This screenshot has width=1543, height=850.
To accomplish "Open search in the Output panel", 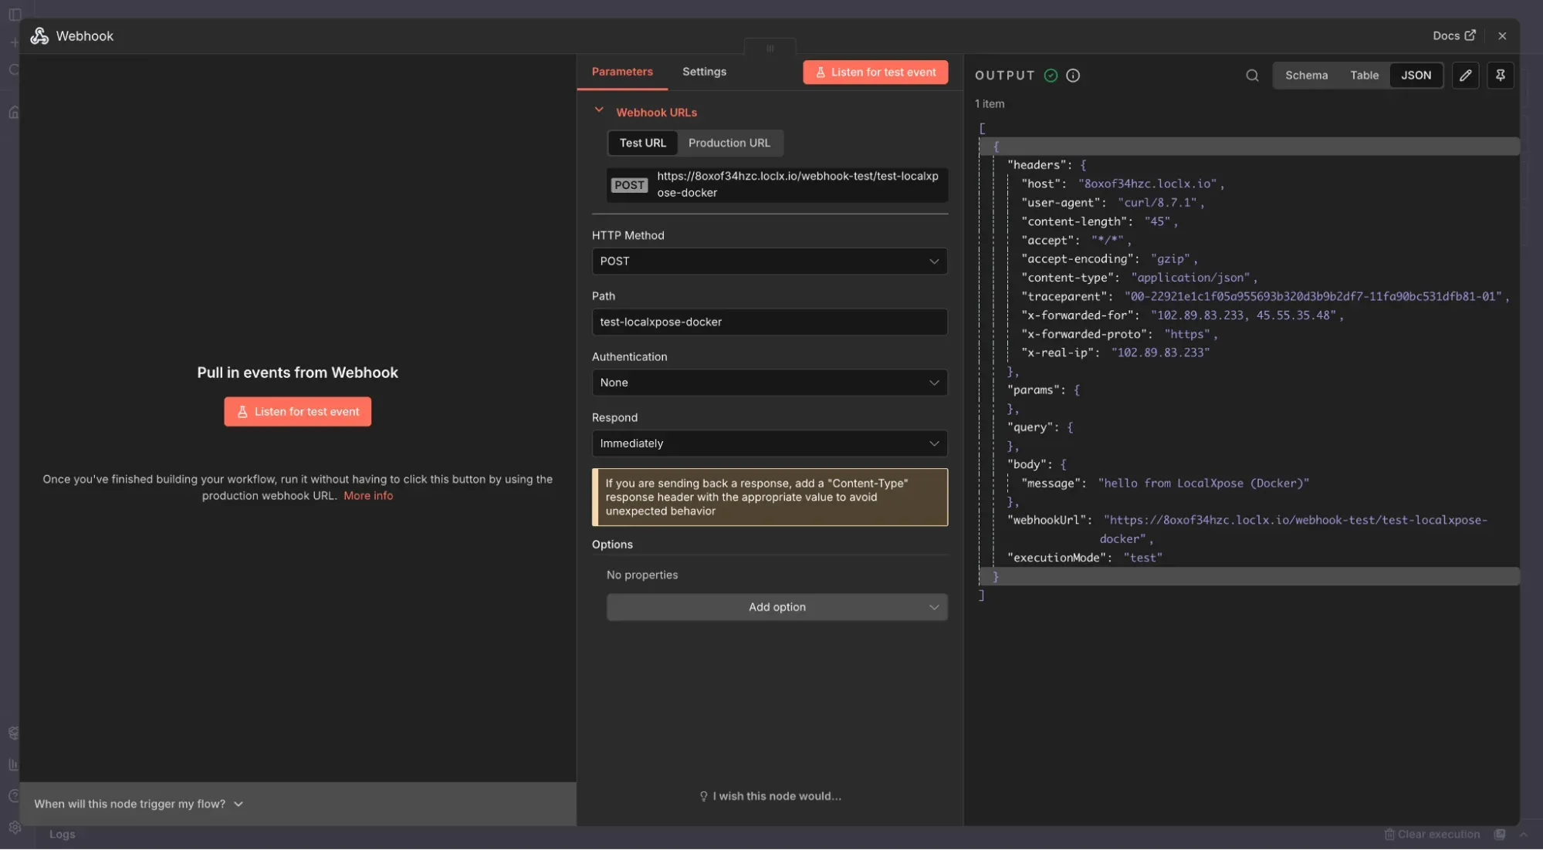I will (1250, 76).
